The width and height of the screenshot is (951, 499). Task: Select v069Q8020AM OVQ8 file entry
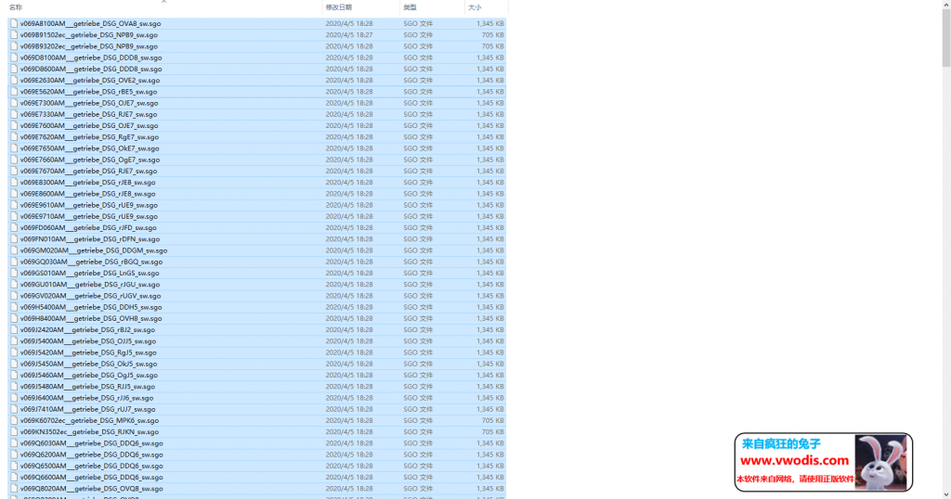coord(91,489)
